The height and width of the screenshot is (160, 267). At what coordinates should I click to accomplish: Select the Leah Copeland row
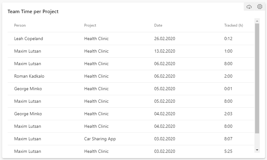(131, 39)
